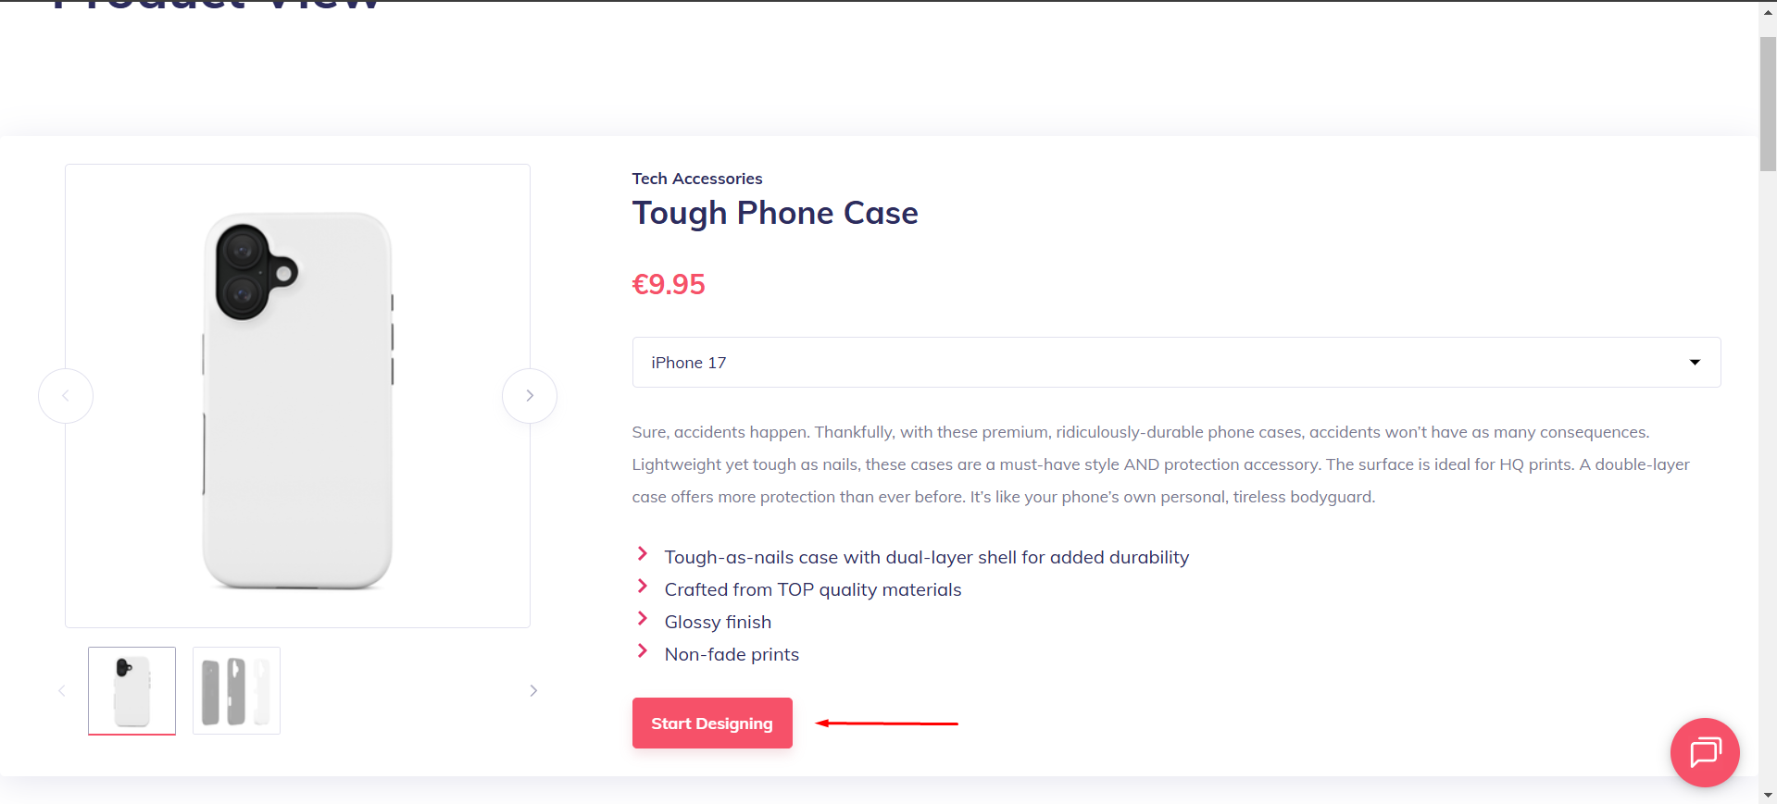Click the vertical scrollbar thumb

[x=1768, y=102]
